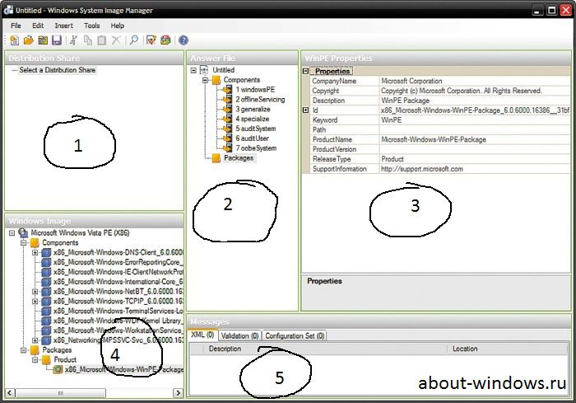Screen dimensions: 576x403
Task: Click the Windows Image scroll left arrow
Action: point(10,393)
